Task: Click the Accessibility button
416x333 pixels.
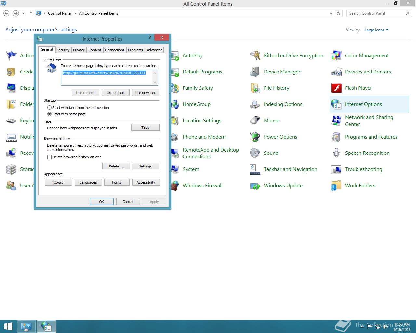Action: tap(146, 182)
